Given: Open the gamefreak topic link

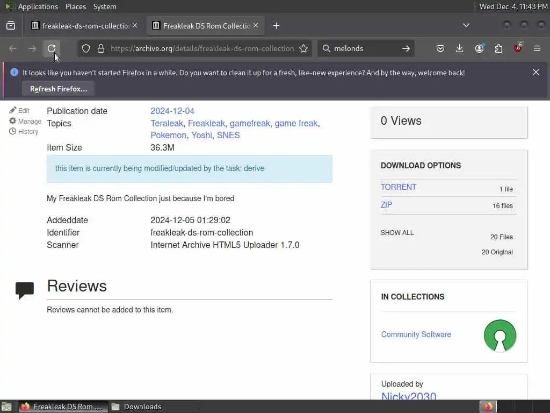Looking at the screenshot, I should pos(250,123).
